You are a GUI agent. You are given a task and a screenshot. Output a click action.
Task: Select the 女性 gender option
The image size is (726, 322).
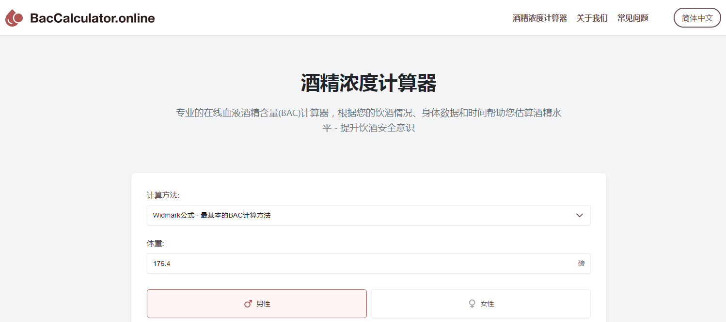click(x=480, y=304)
